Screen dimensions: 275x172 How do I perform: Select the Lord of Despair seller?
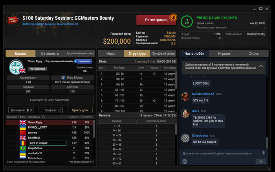(48, 143)
